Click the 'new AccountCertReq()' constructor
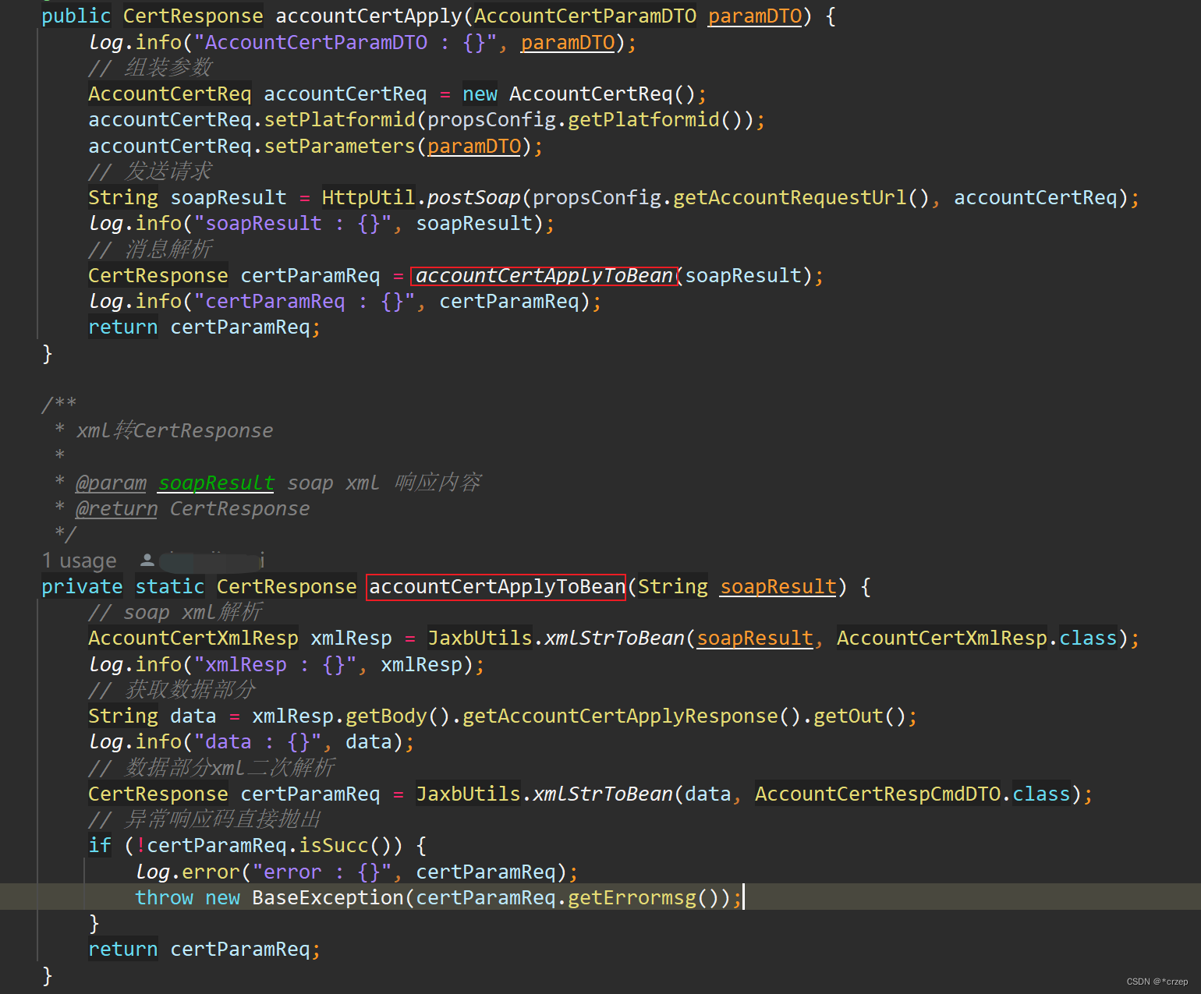Image resolution: width=1201 pixels, height=994 pixels. coord(579,94)
